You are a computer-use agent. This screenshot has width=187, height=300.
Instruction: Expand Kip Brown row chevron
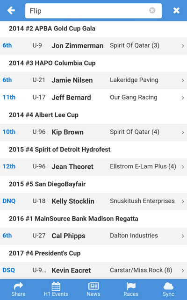(x=183, y=132)
